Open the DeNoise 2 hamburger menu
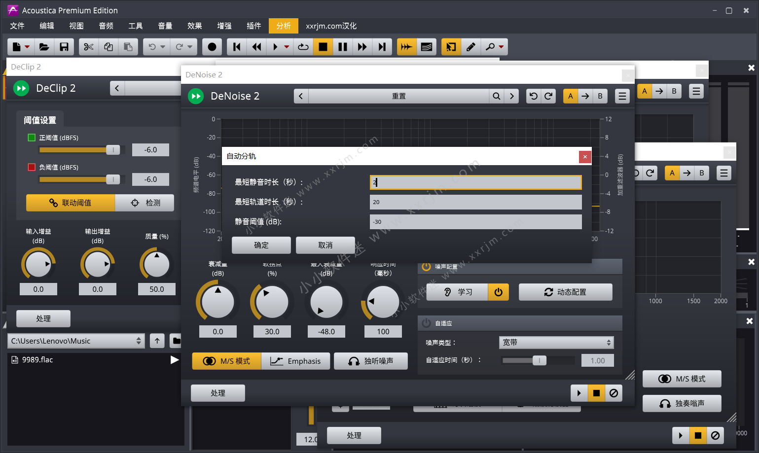 pyautogui.click(x=622, y=96)
